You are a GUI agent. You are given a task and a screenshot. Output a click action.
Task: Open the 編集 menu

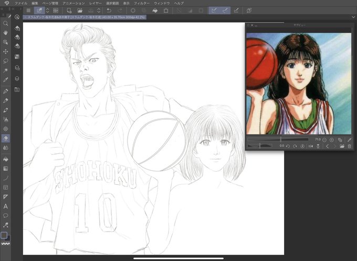[x=35, y=3]
